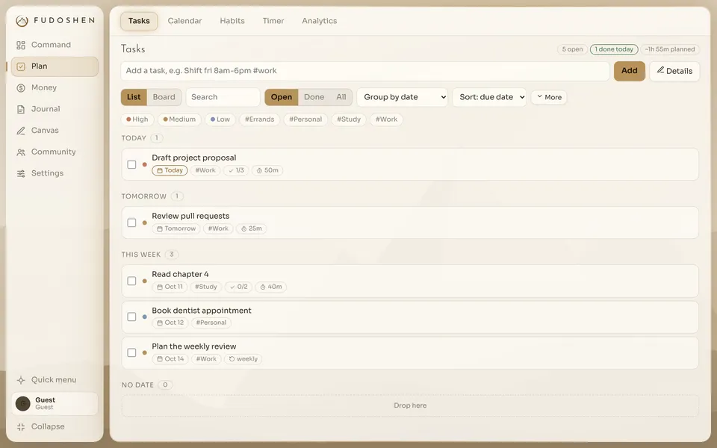Click the Add task button
717x448 pixels.
point(629,71)
